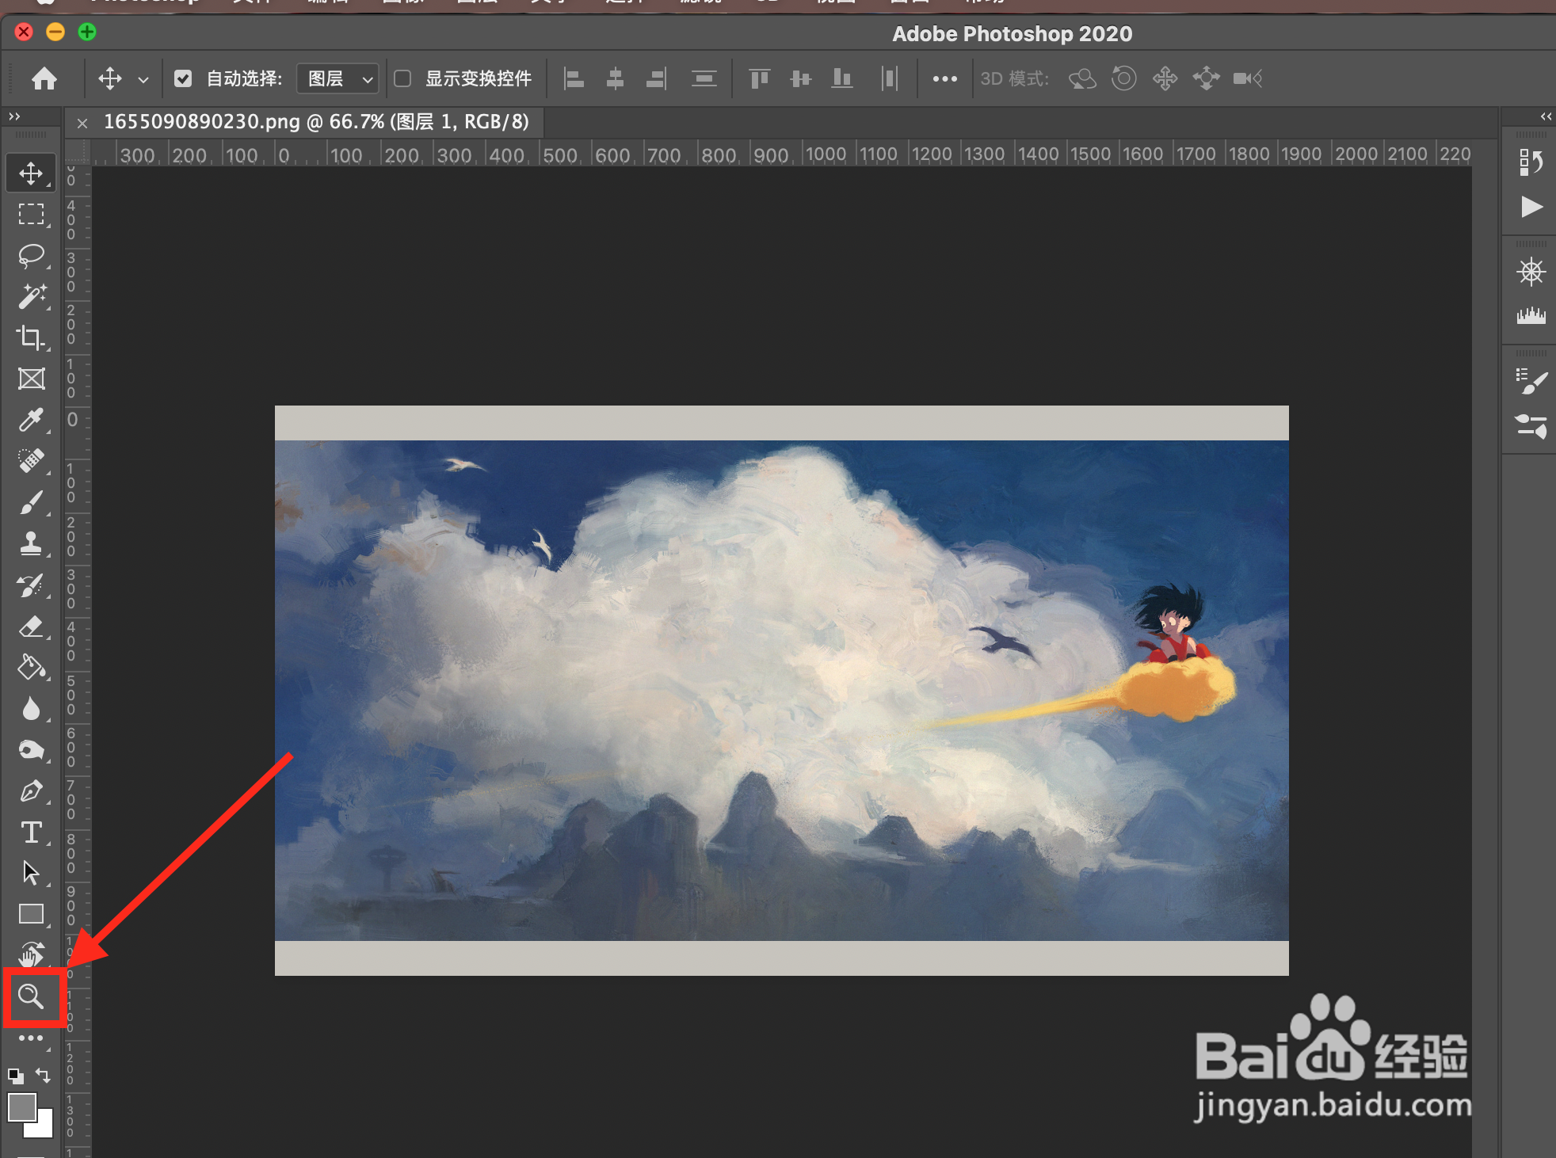This screenshot has width=1556, height=1158.
Task: Choose the 3D roll camera mode
Action: [1123, 78]
